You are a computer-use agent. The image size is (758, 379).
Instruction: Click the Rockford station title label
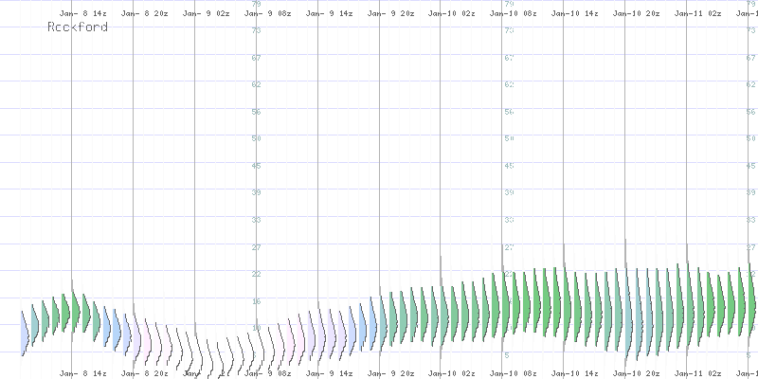pos(77,27)
